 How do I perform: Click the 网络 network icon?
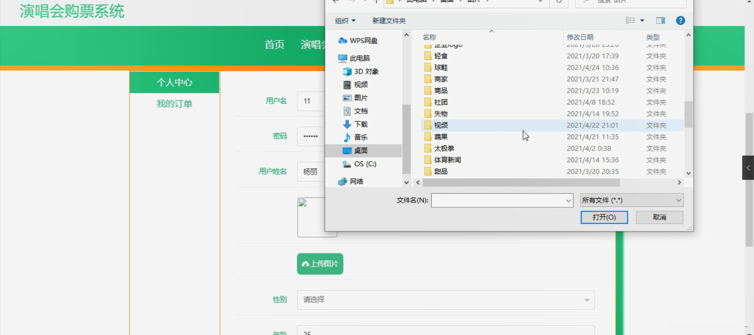[x=342, y=181]
